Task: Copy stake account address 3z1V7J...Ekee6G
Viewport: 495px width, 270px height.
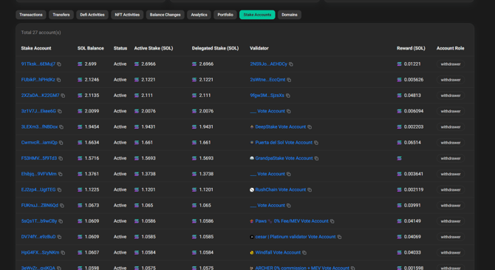Action: pos(60,111)
